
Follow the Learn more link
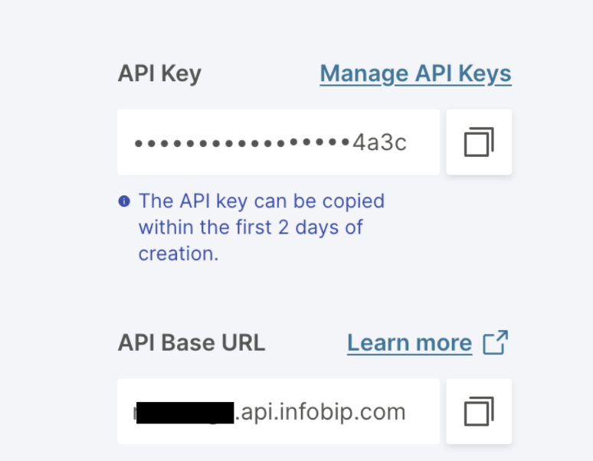pos(409,342)
